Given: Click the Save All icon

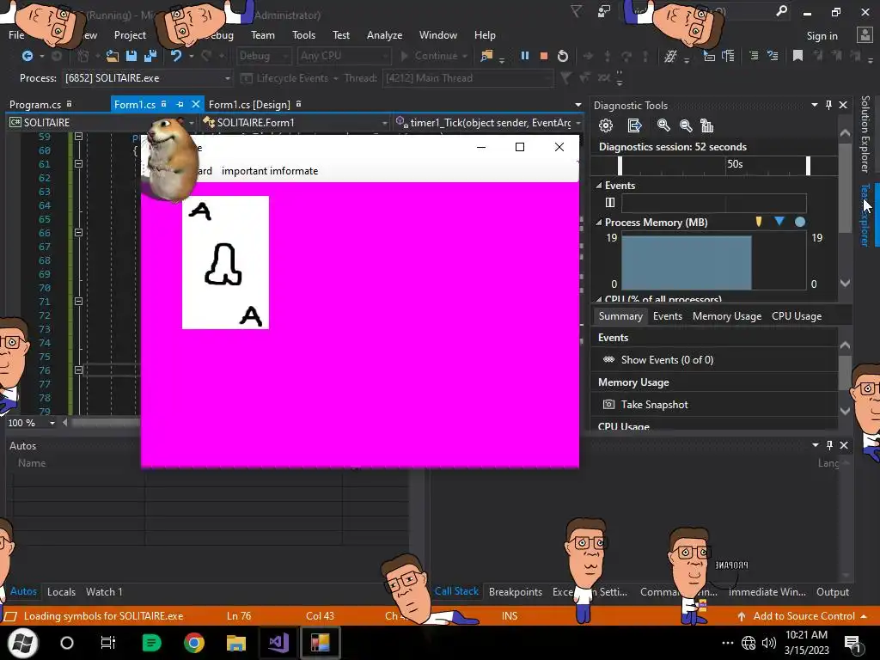Looking at the screenshot, I should (x=150, y=56).
